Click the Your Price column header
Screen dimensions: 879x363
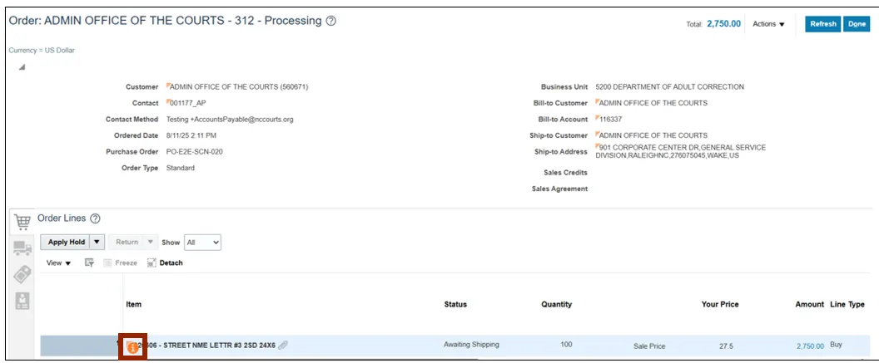click(x=720, y=305)
